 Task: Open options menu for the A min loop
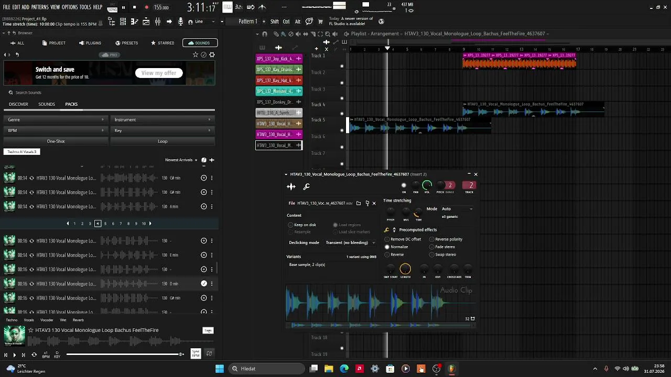tap(212, 206)
